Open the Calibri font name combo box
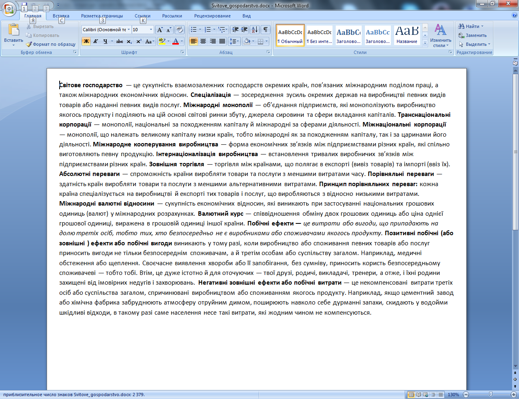Screen dimensions: 519x399 pyautogui.click(x=106, y=30)
